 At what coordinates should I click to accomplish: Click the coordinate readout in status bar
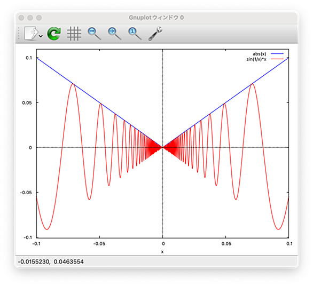point(51,261)
